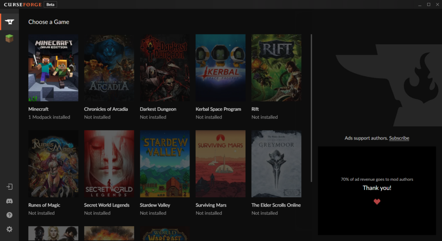This screenshot has width=442, height=241.
Task: Click the 'Stardew Valley' title text
Action: pyautogui.click(x=155, y=205)
